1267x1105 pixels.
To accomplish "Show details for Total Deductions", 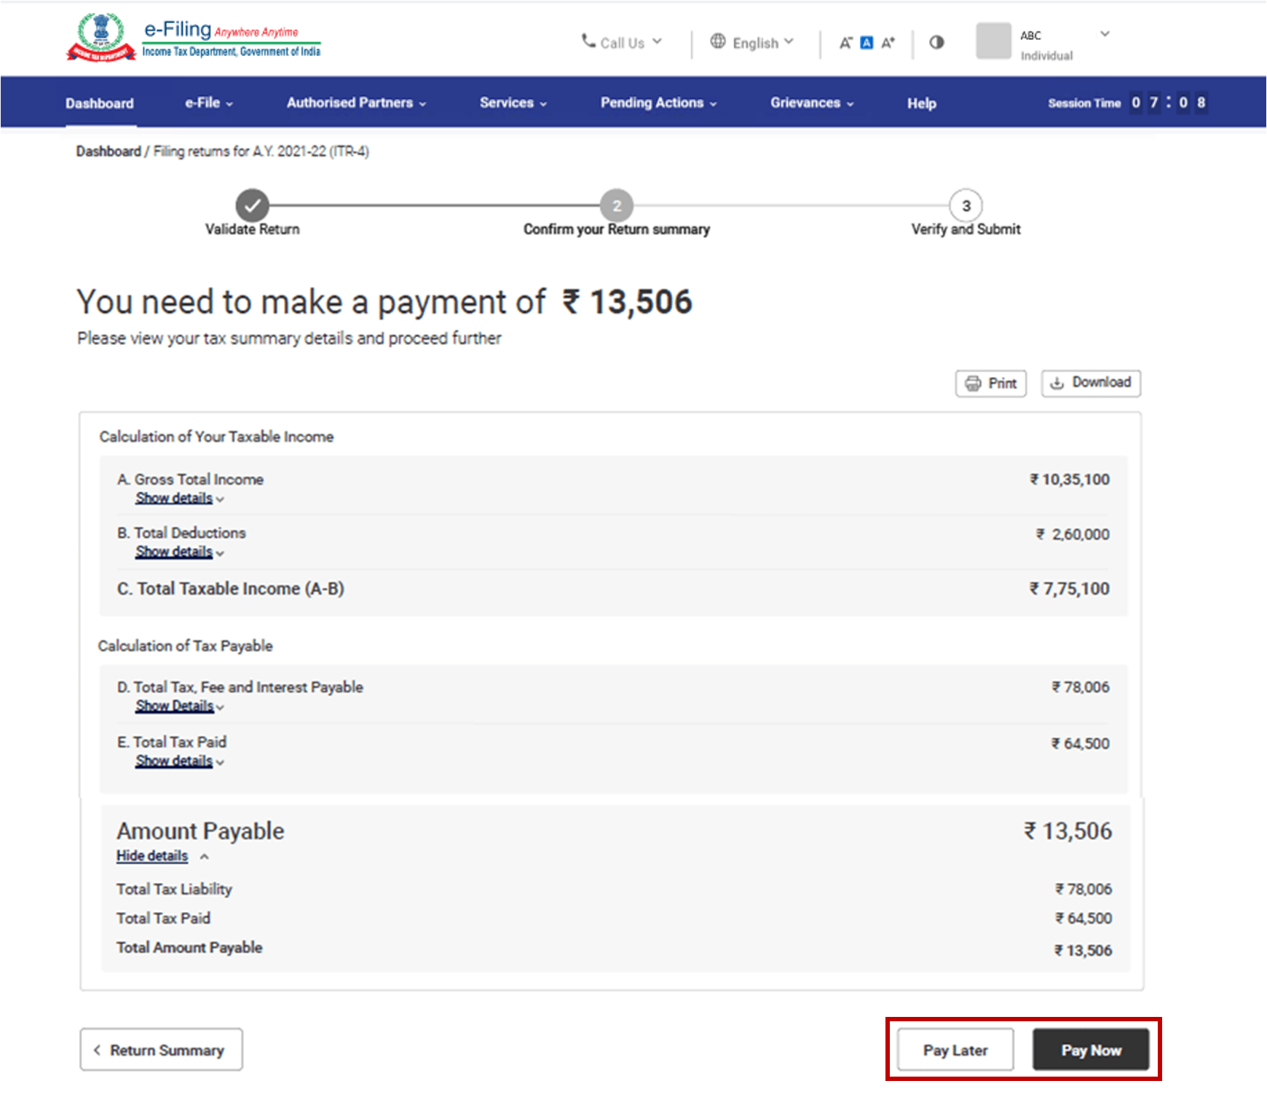I will click(x=179, y=552).
